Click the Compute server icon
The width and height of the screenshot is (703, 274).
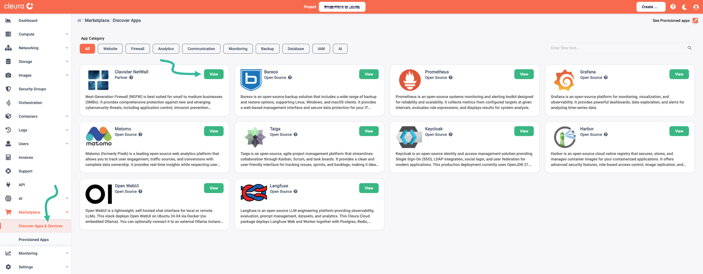tap(8, 34)
